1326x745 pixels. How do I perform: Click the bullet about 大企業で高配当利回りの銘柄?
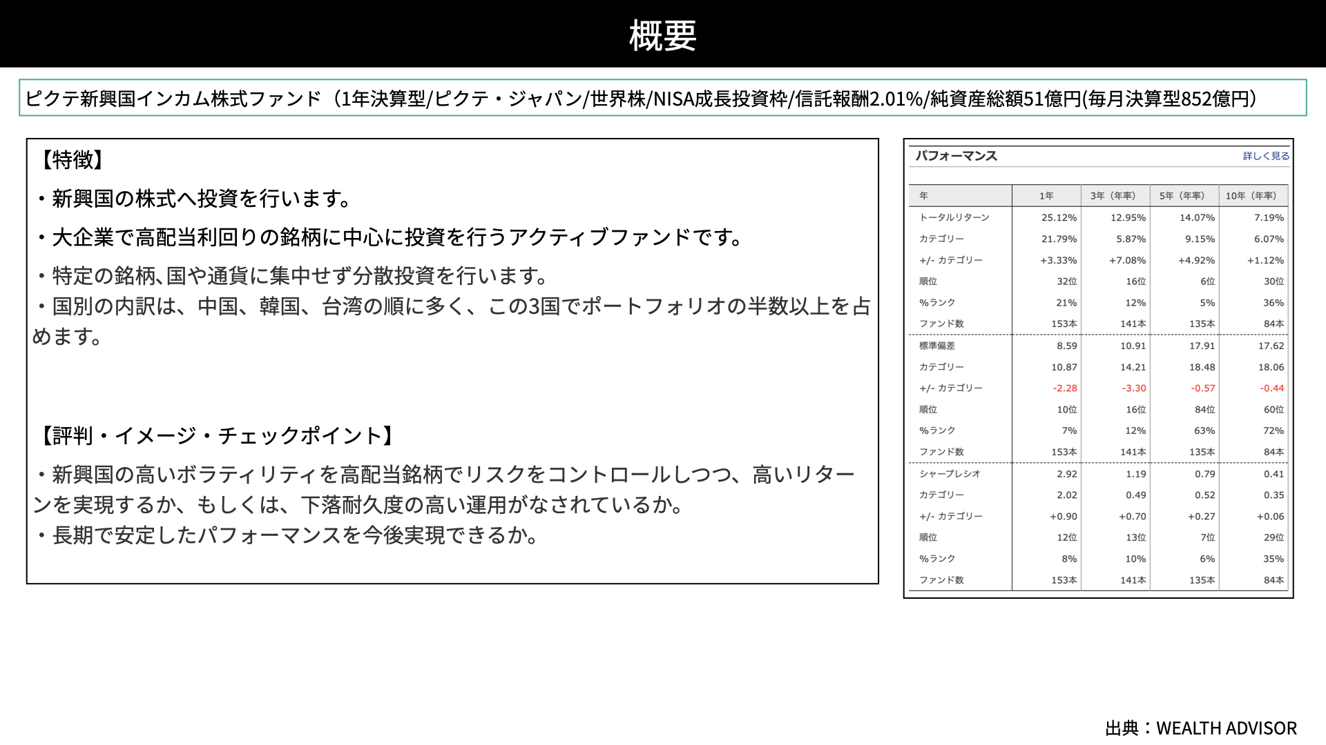click(390, 237)
